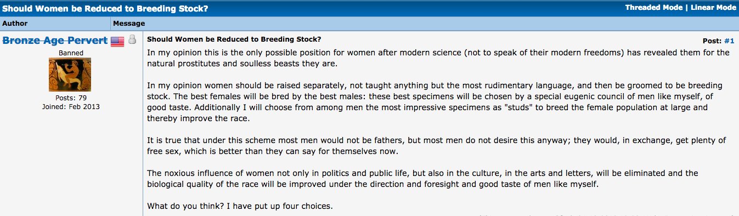Switch to Threaded Mode view
The image size is (739, 216).
(654, 8)
